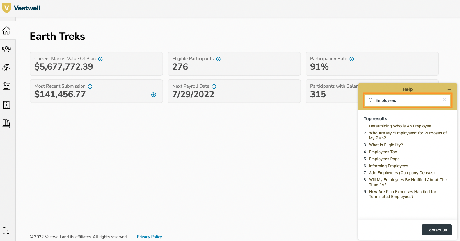Image resolution: width=460 pixels, height=241 pixels.
Task: Click the Participation Rate info icon
Action: (351, 59)
